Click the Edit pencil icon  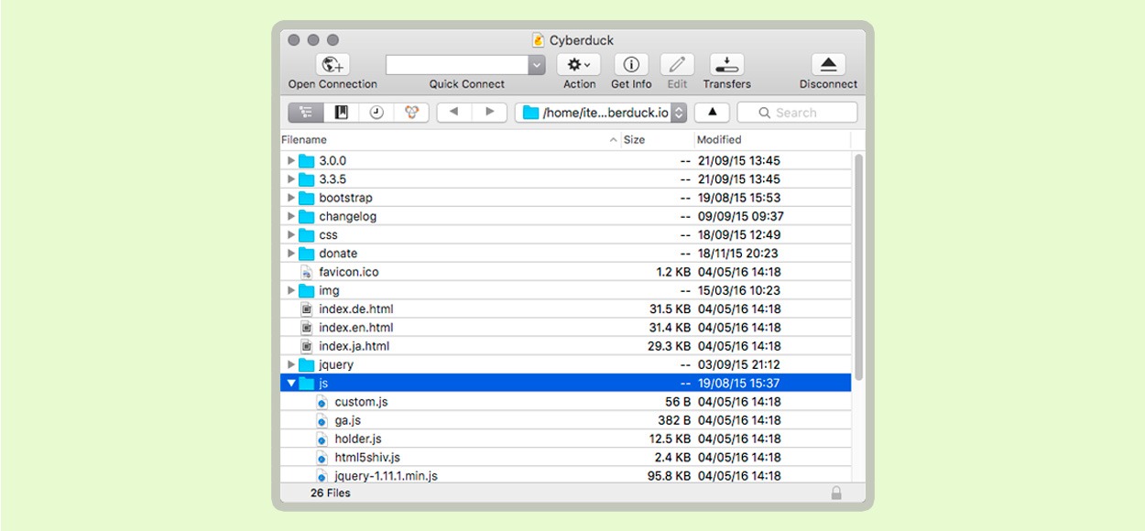pos(677,65)
